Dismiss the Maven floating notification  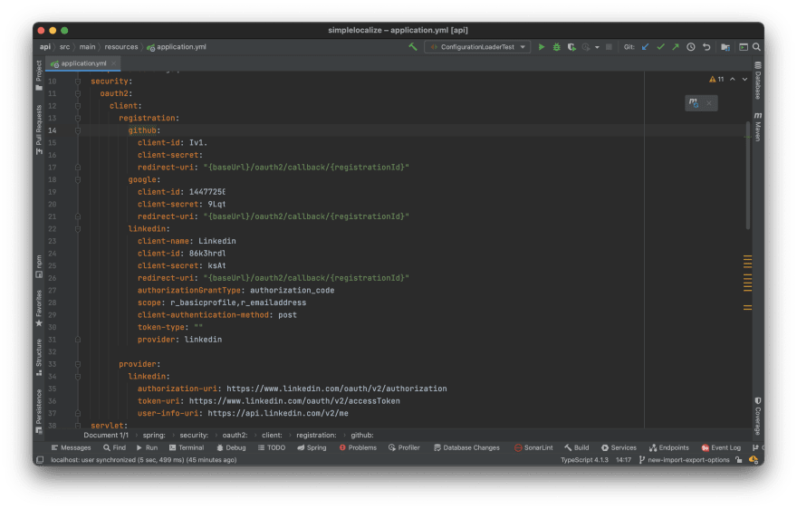coord(709,103)
